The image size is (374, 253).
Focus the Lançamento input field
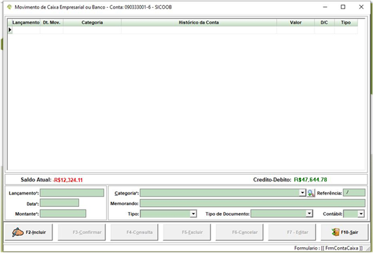click(x=72, y=193)
